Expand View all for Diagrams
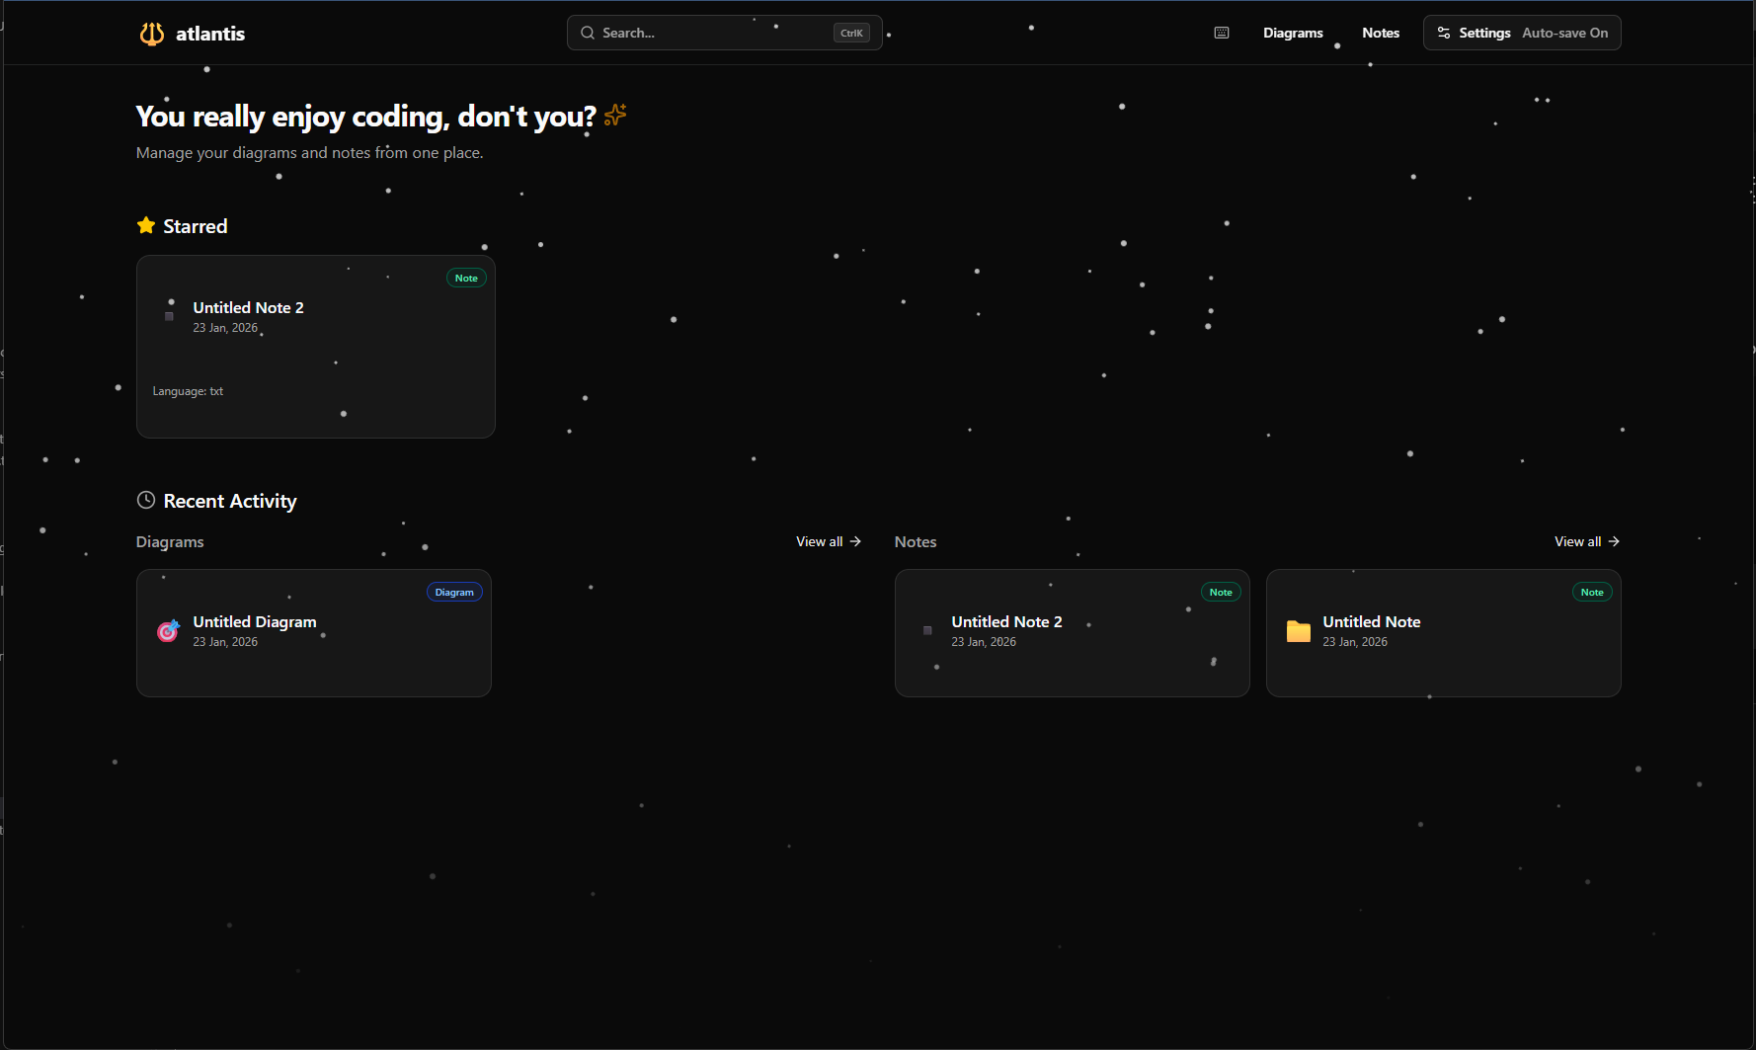 click(828, 541)
